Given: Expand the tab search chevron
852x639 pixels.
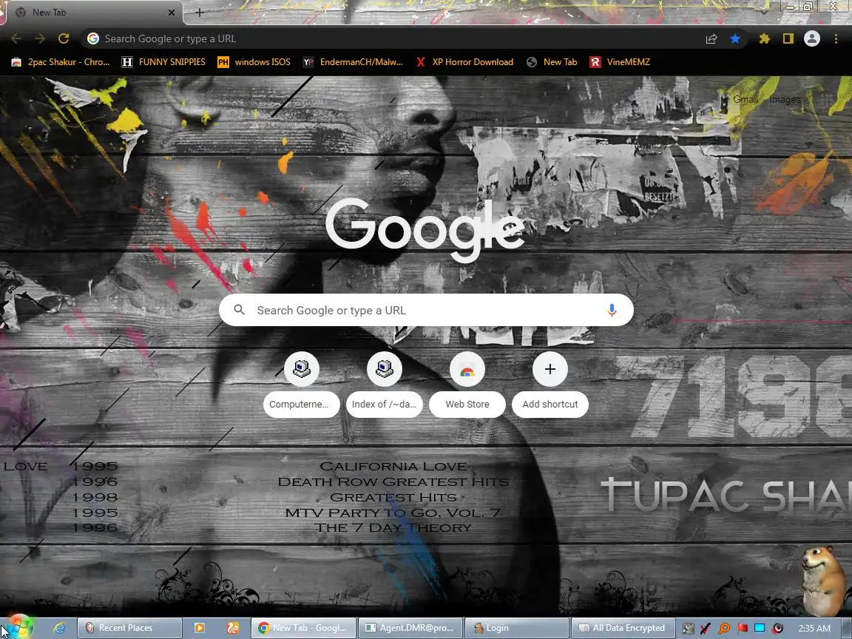Looking at the screenshot, I should tap(764, 12).
